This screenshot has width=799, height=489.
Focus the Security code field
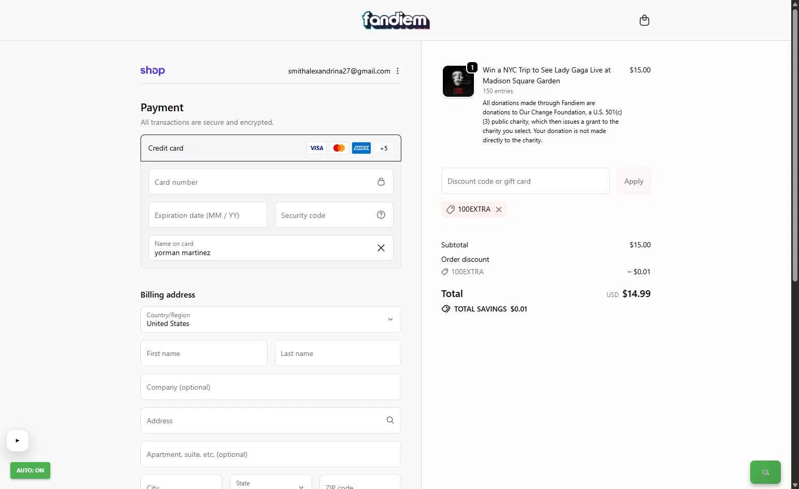click(x=334, y=215)
